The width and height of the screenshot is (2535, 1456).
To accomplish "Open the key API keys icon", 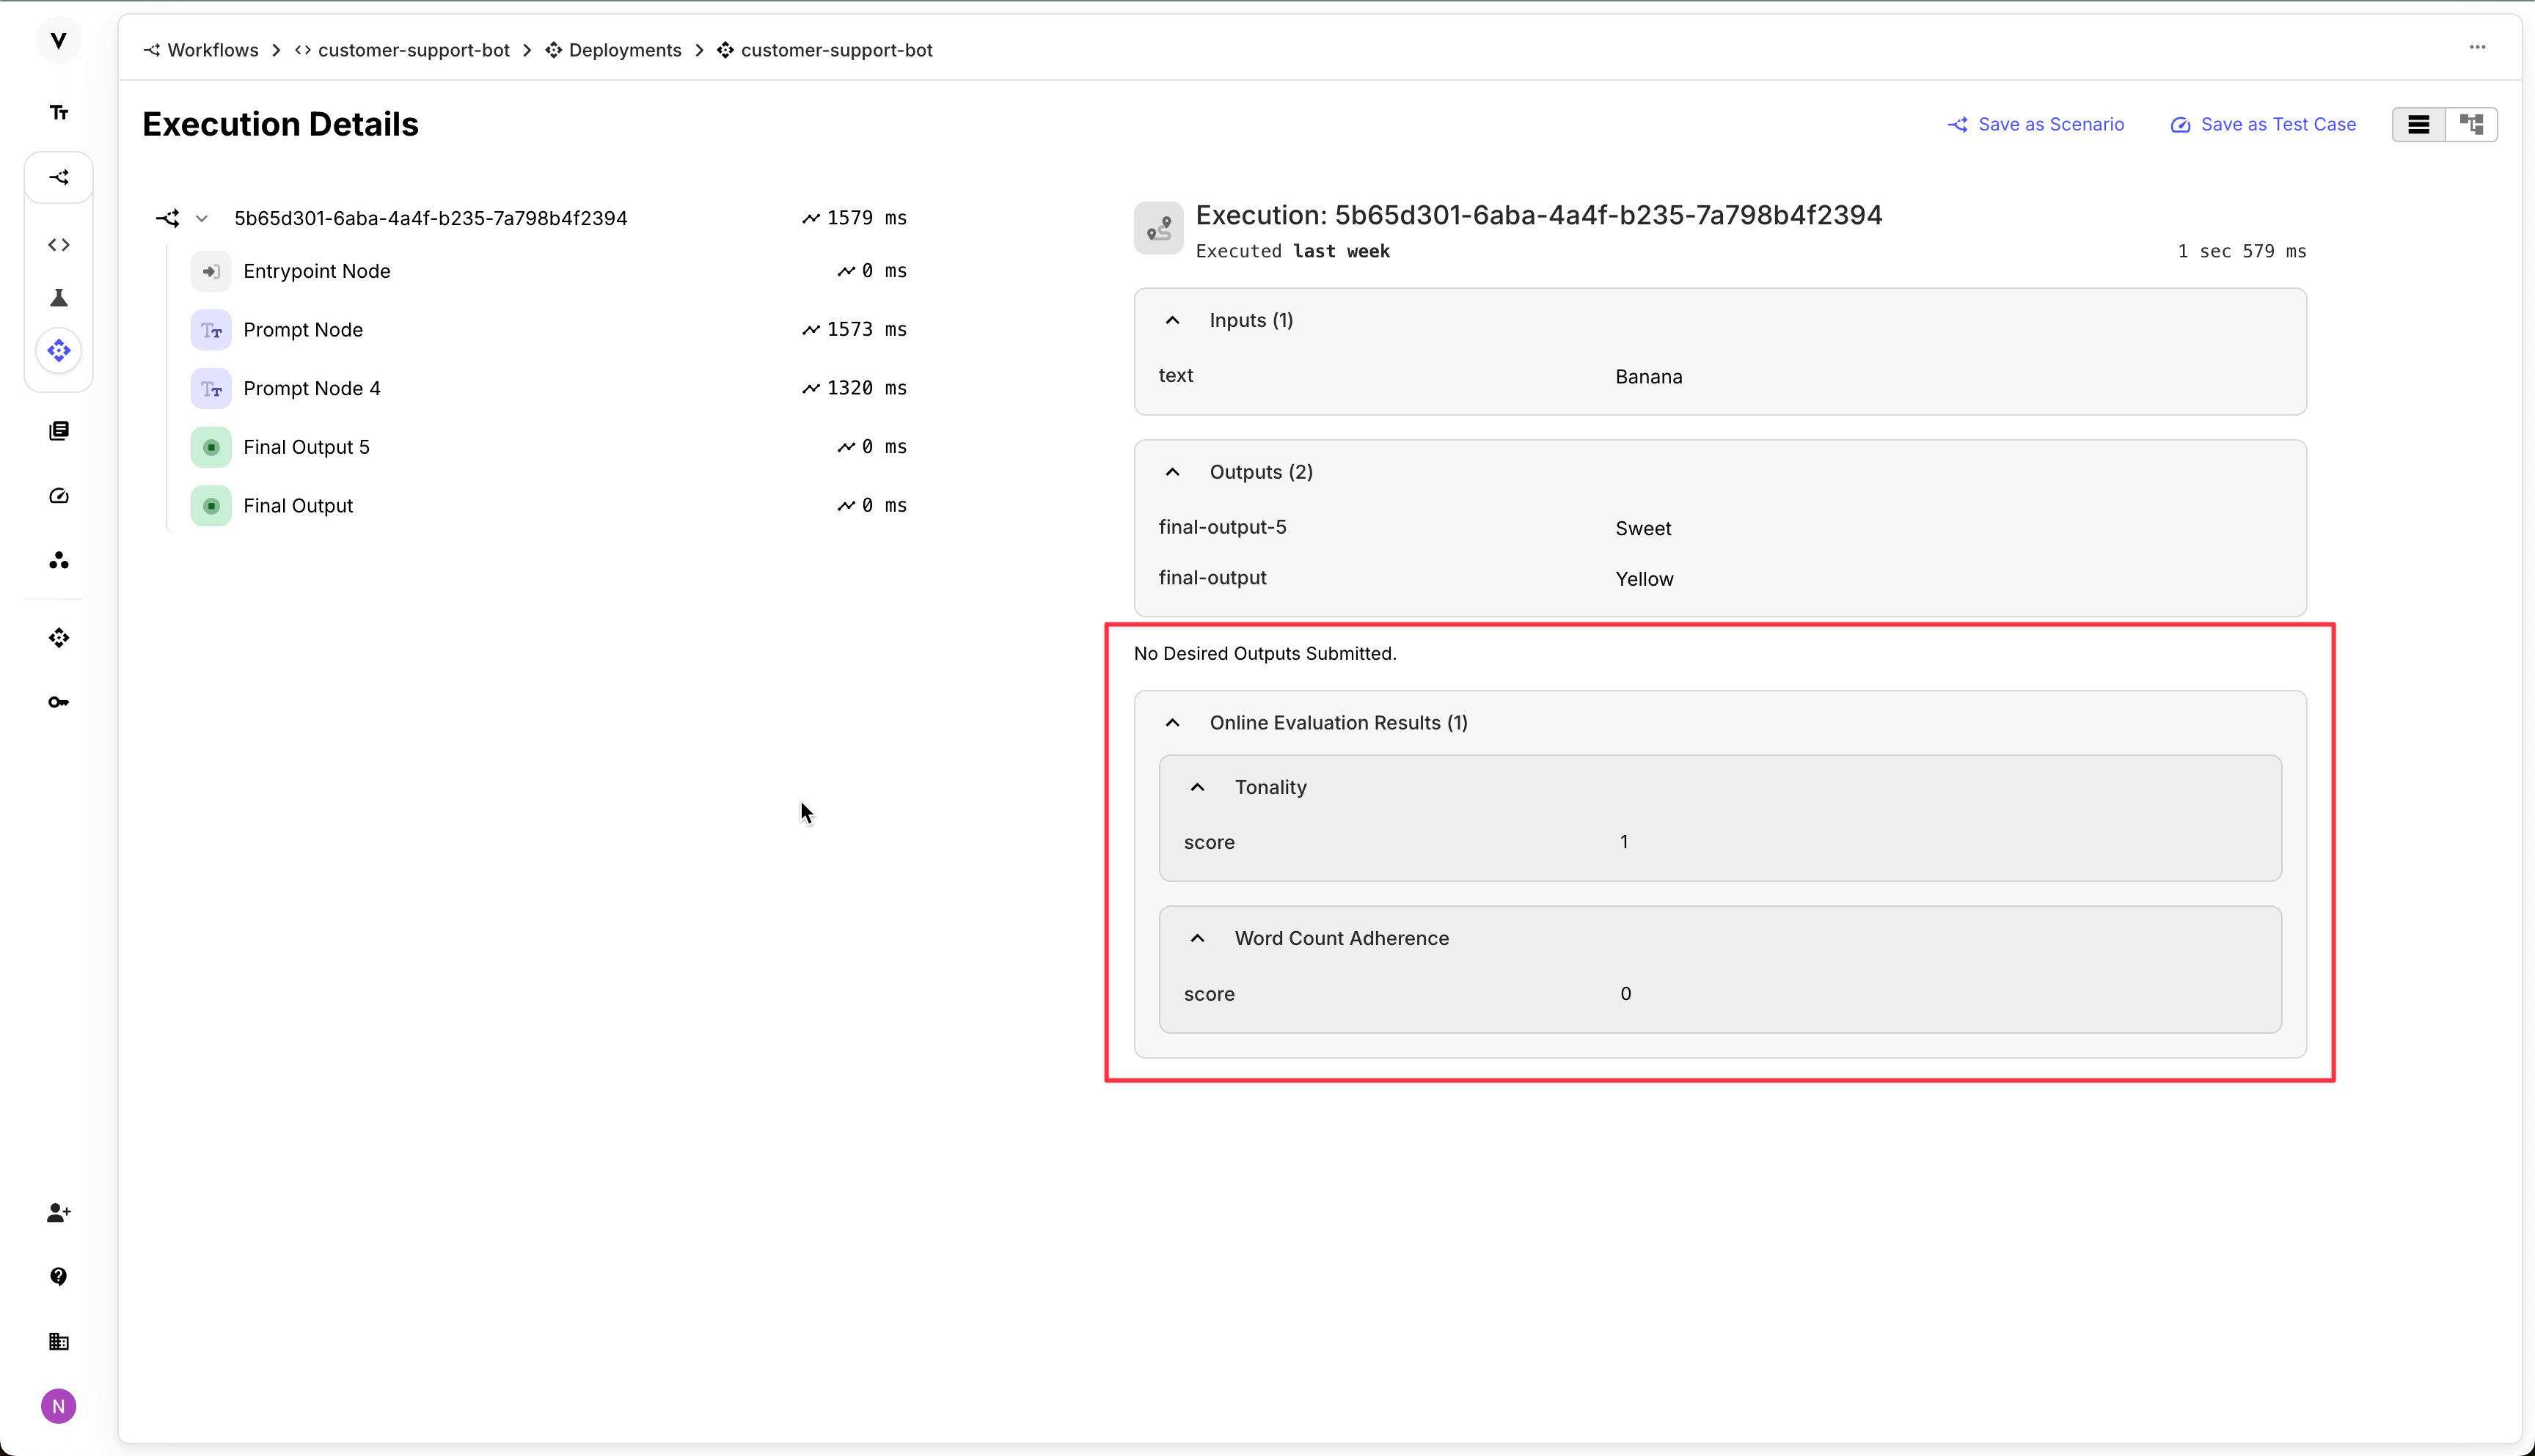I will (x=59, y=702).
